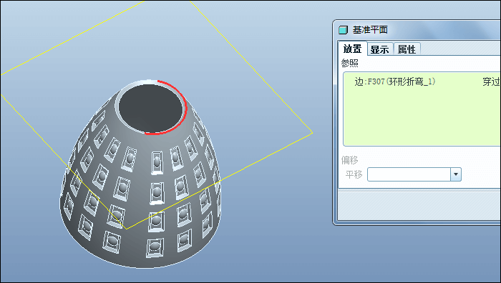Click the datum plane icon in dialog title
This screenshot has height=283, width=501.
click(x=343, y=30)
